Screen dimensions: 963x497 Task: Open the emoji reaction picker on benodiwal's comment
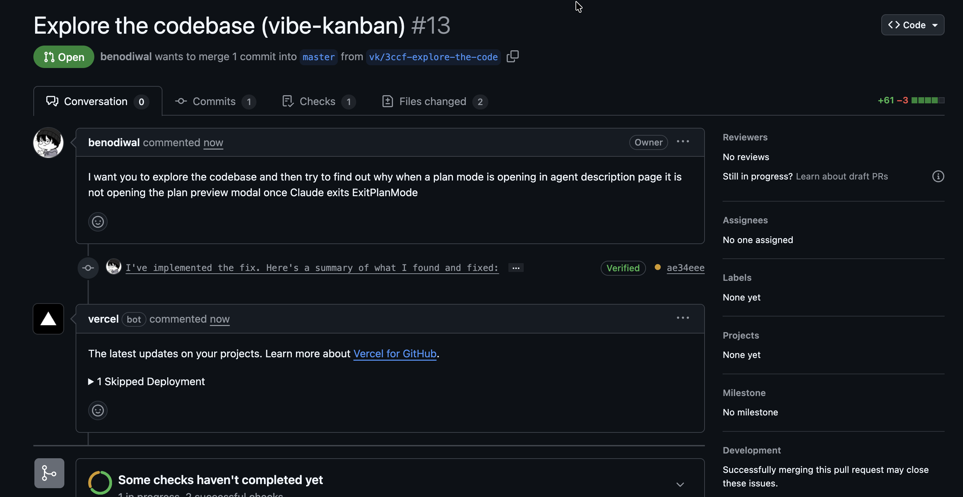click(98, 222)
